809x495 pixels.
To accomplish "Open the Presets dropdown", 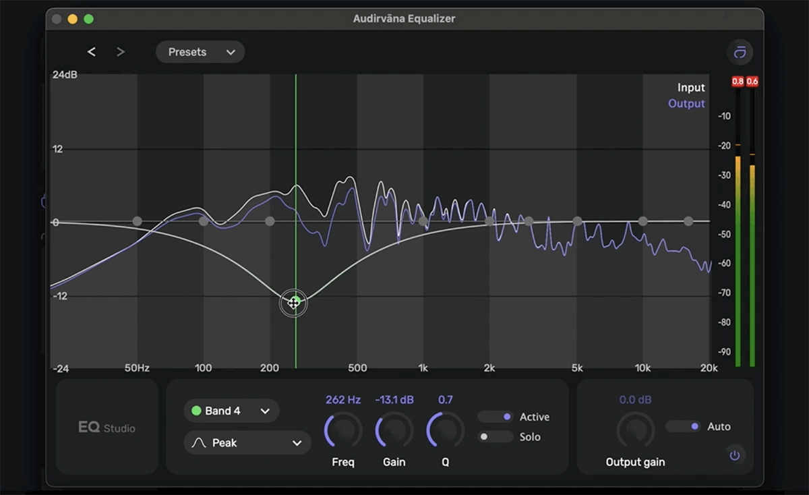I will 200,52.
